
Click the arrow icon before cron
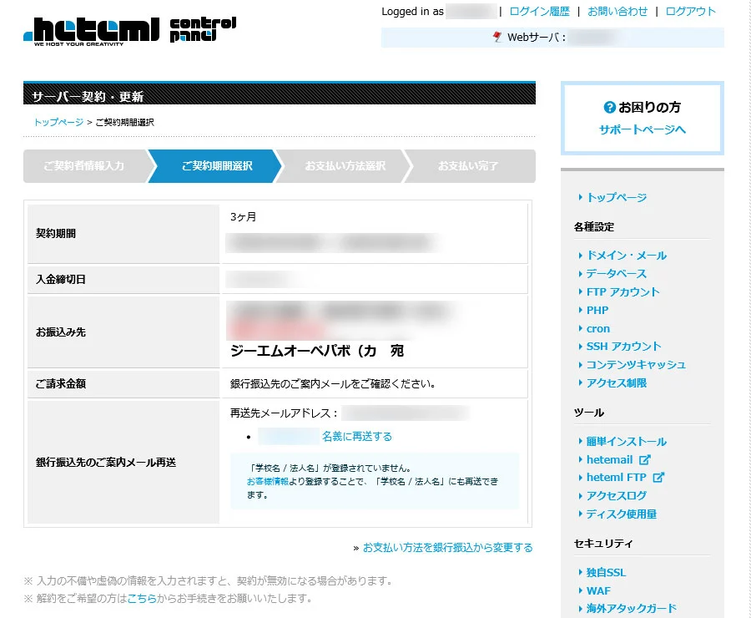(582, 328)
